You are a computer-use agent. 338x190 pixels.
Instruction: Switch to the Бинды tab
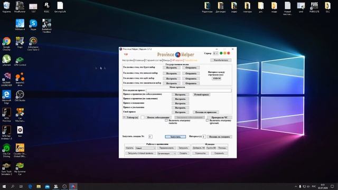166,60
